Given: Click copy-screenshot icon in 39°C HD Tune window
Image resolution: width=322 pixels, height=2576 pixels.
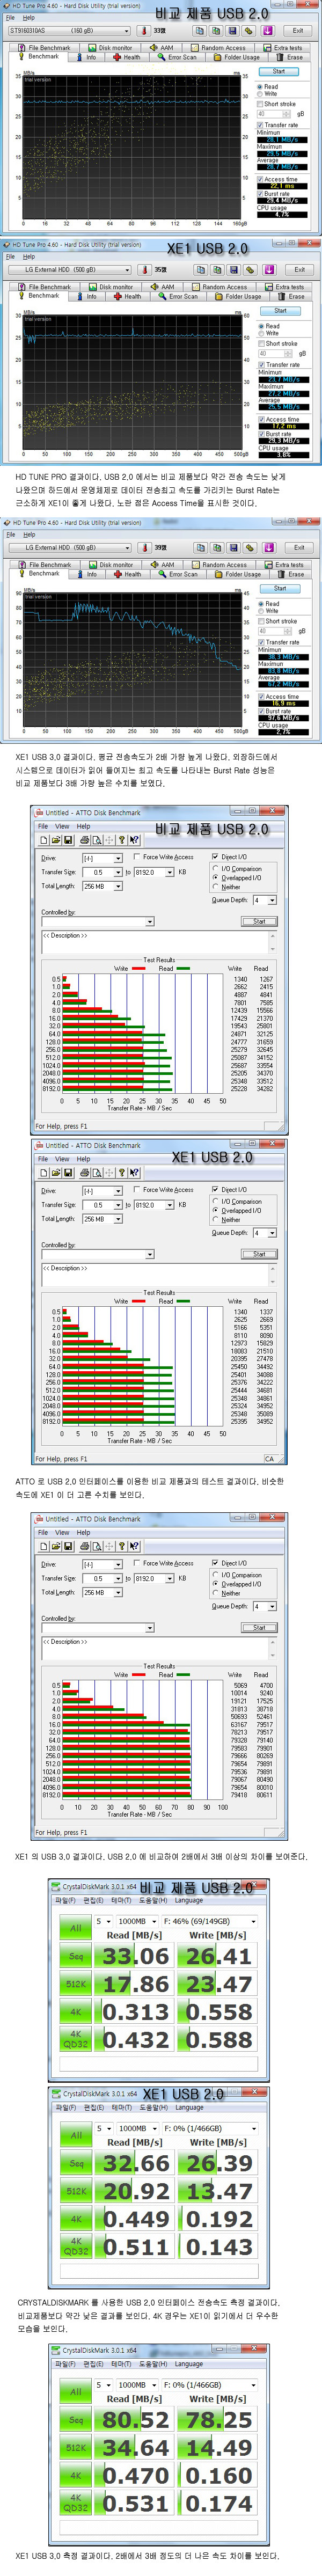Looking at the screenshot, I should coord(216,547).
